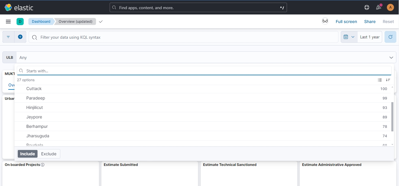Choose Berhampur from the options list
Image resolution: width=399 pixels, height=186 pixels.
tap(37, 126)
